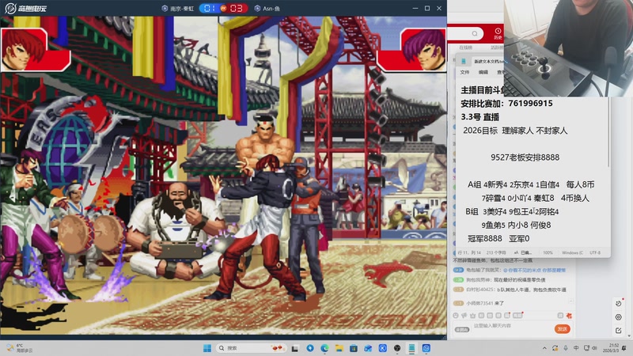Screen dimensions: 633x356
Task: Click the text 2026目标 理解家人 不封家人
Action: point(515,131)
